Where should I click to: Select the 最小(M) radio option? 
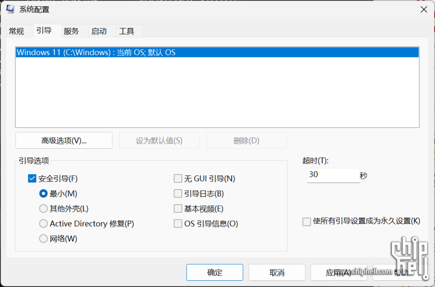tap(43, 194)
